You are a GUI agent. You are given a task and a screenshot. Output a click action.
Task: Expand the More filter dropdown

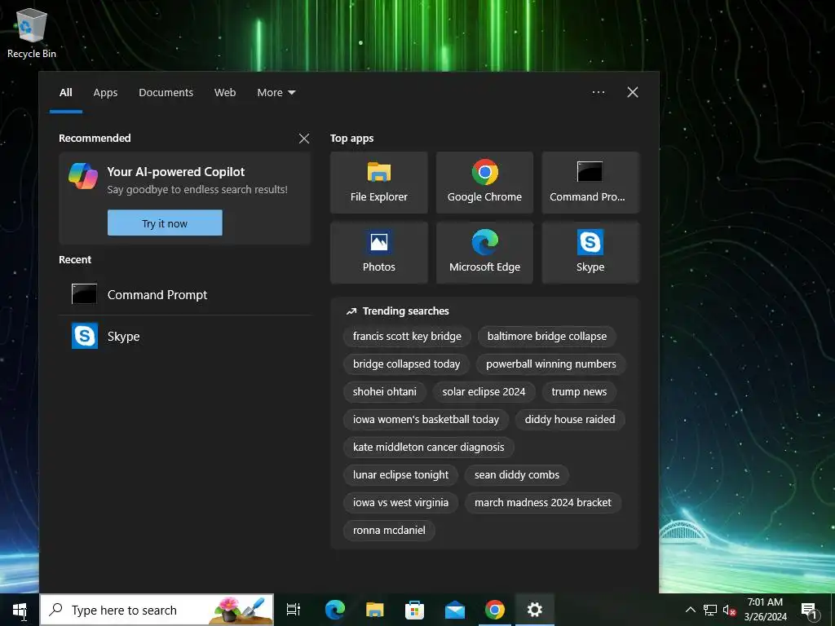click(x=276, y=93)
